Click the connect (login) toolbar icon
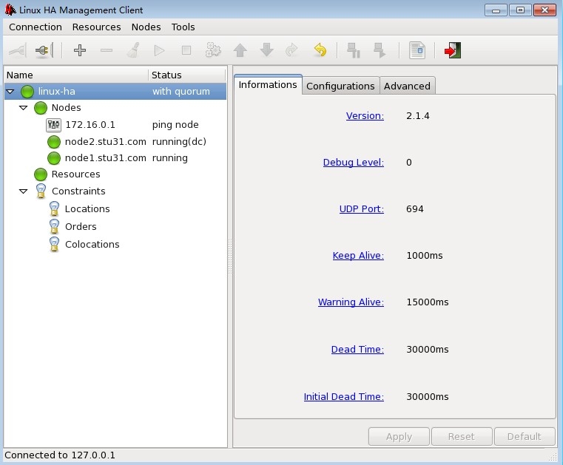 click(x=17, y=50)
